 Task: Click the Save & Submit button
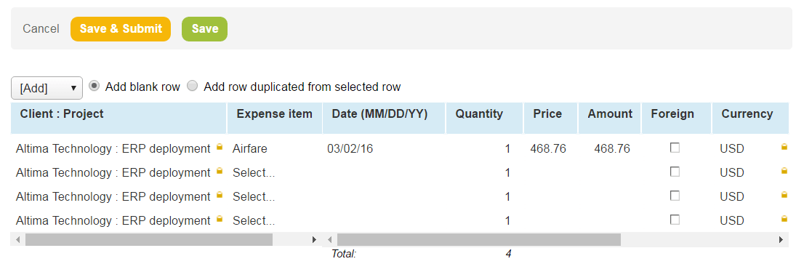tap(121, 29)
